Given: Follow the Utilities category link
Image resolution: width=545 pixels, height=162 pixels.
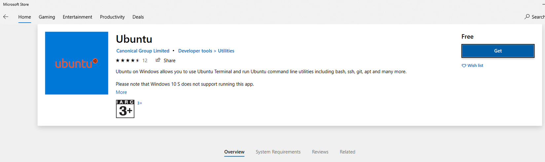Looking at the screenshot, I should [x=226, y=51].
